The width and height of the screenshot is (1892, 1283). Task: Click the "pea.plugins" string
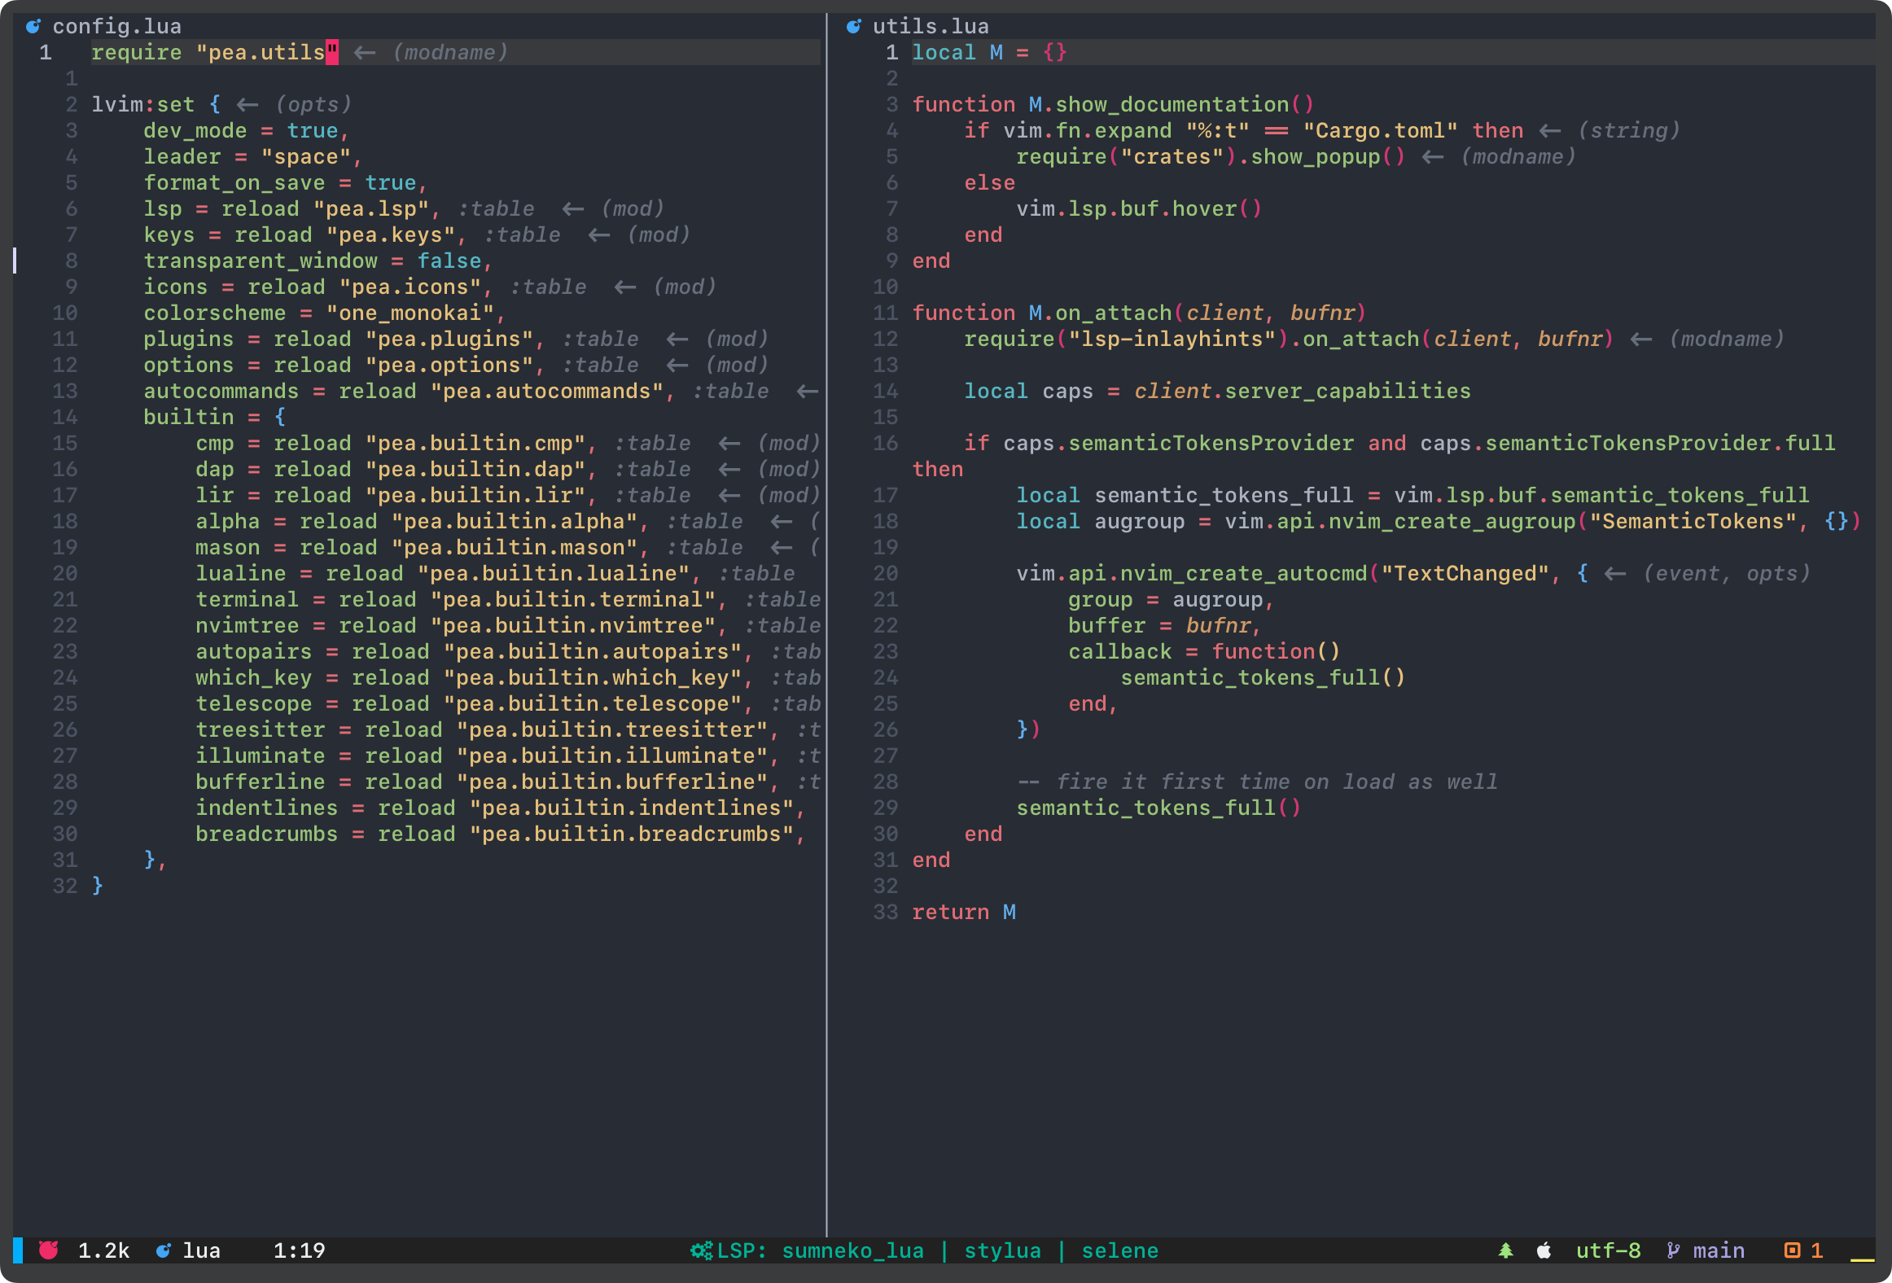tap(449, 339)
